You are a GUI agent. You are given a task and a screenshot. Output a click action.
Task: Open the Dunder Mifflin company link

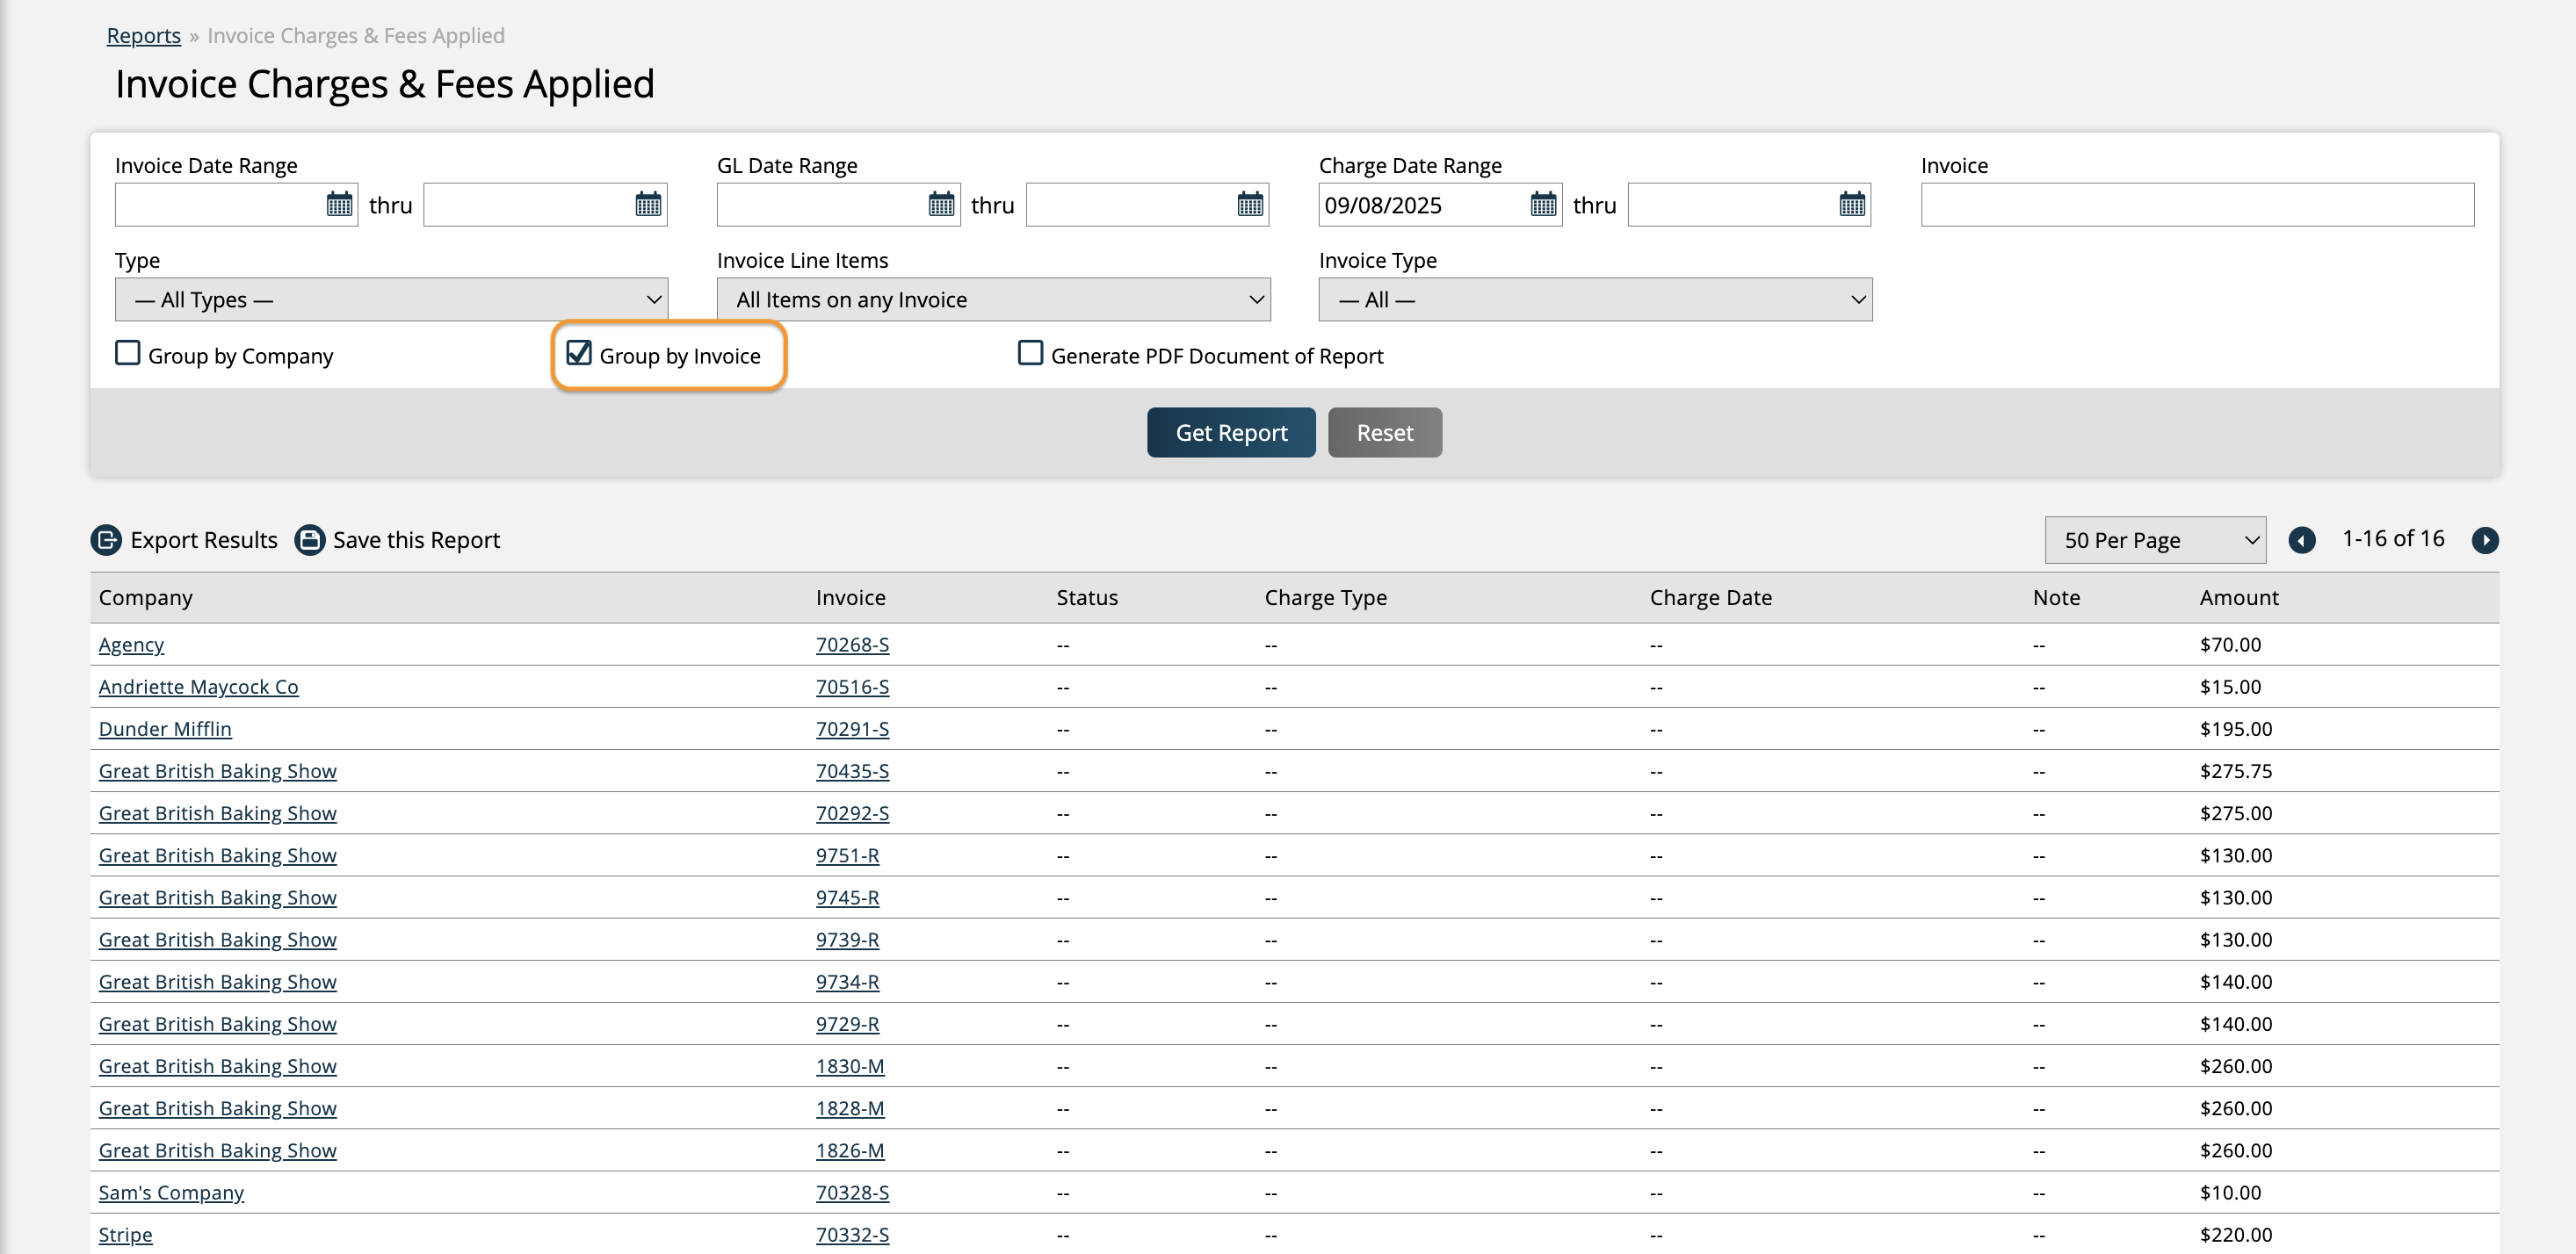(x=165, y=730)
